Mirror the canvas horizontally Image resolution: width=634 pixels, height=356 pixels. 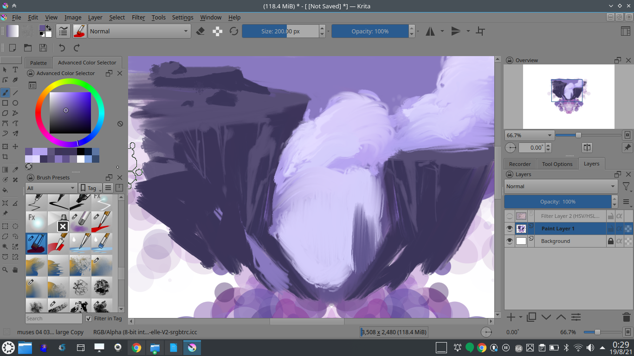tap(430, 31)
